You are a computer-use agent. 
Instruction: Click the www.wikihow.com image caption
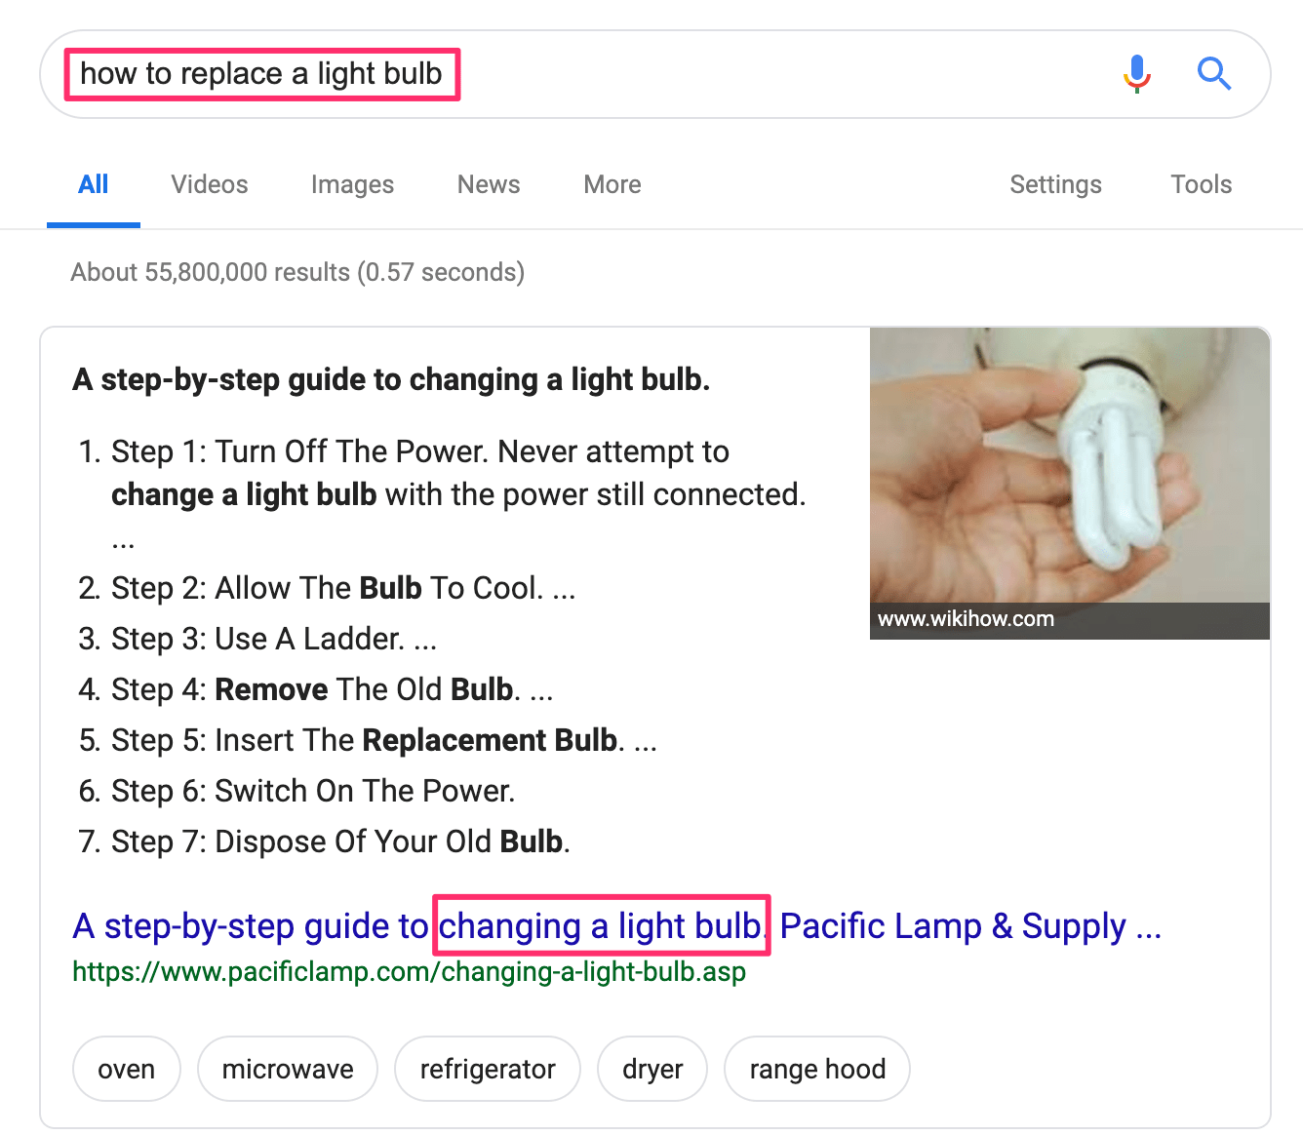[x=966, y=619]
